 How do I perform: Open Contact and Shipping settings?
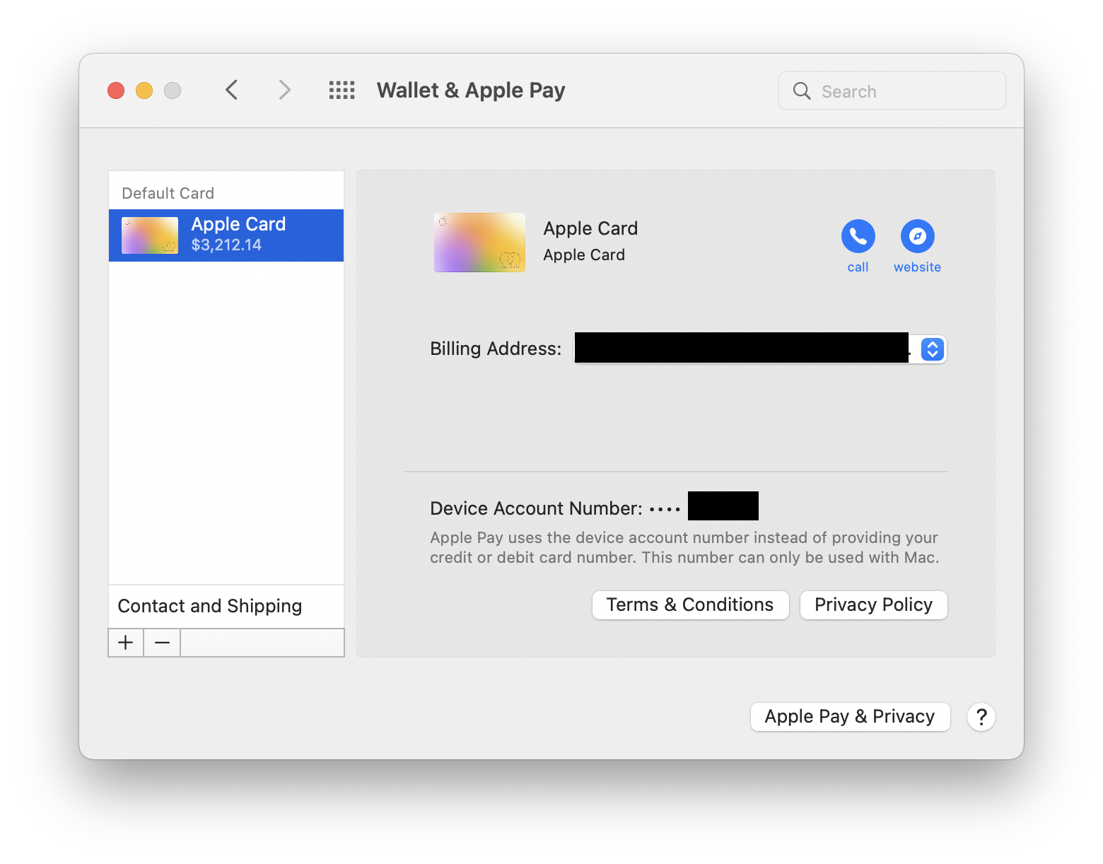tap(226, 606)
